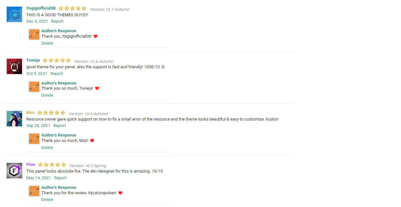Open the Tuvieja username profile link
401x207 pixels.
33,60
